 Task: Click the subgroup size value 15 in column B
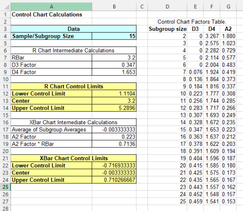click(x=114, y=36)
